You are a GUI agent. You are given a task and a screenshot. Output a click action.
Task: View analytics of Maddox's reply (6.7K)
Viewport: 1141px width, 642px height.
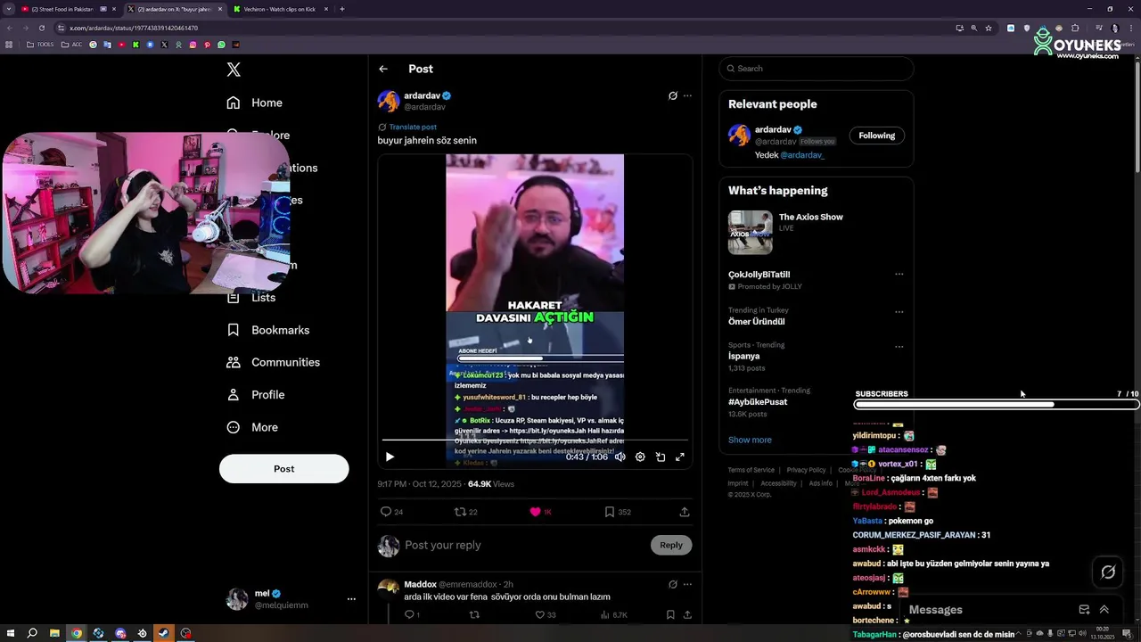click(614, 614)
